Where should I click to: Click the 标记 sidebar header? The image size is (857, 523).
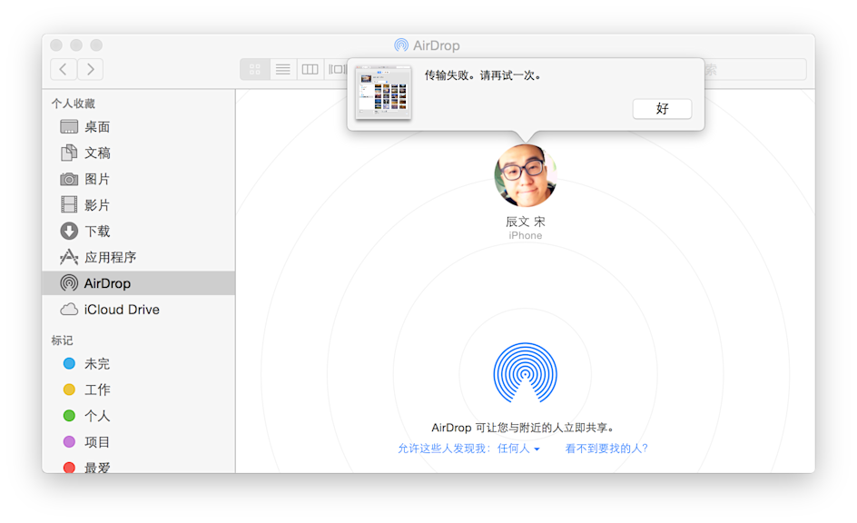[x=62, y=340]
